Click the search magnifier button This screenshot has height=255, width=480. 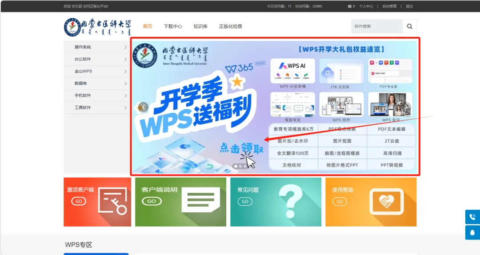click(x=410, y=26)
